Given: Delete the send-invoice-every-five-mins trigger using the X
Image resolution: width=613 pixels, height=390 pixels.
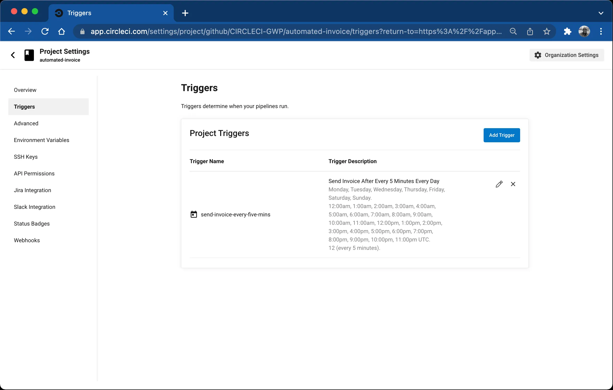Looking at the screenshot, I should (x=513, y=184).
